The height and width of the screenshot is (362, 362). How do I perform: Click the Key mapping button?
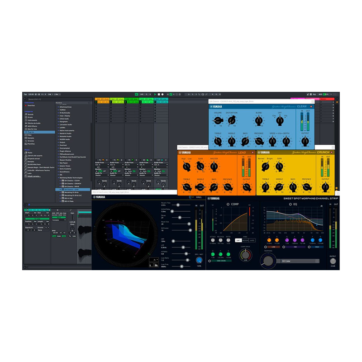coord(314,94)
